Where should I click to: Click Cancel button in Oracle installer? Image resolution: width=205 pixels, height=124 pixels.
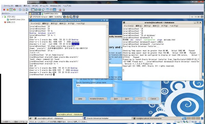click(x=153, y=99)
